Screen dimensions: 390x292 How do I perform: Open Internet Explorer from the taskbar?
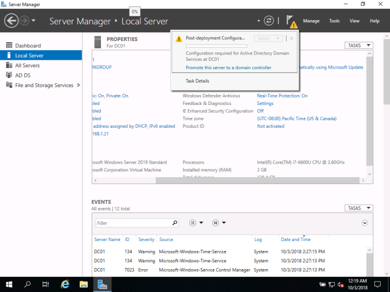pyautogui.click(x=66, y=284)
